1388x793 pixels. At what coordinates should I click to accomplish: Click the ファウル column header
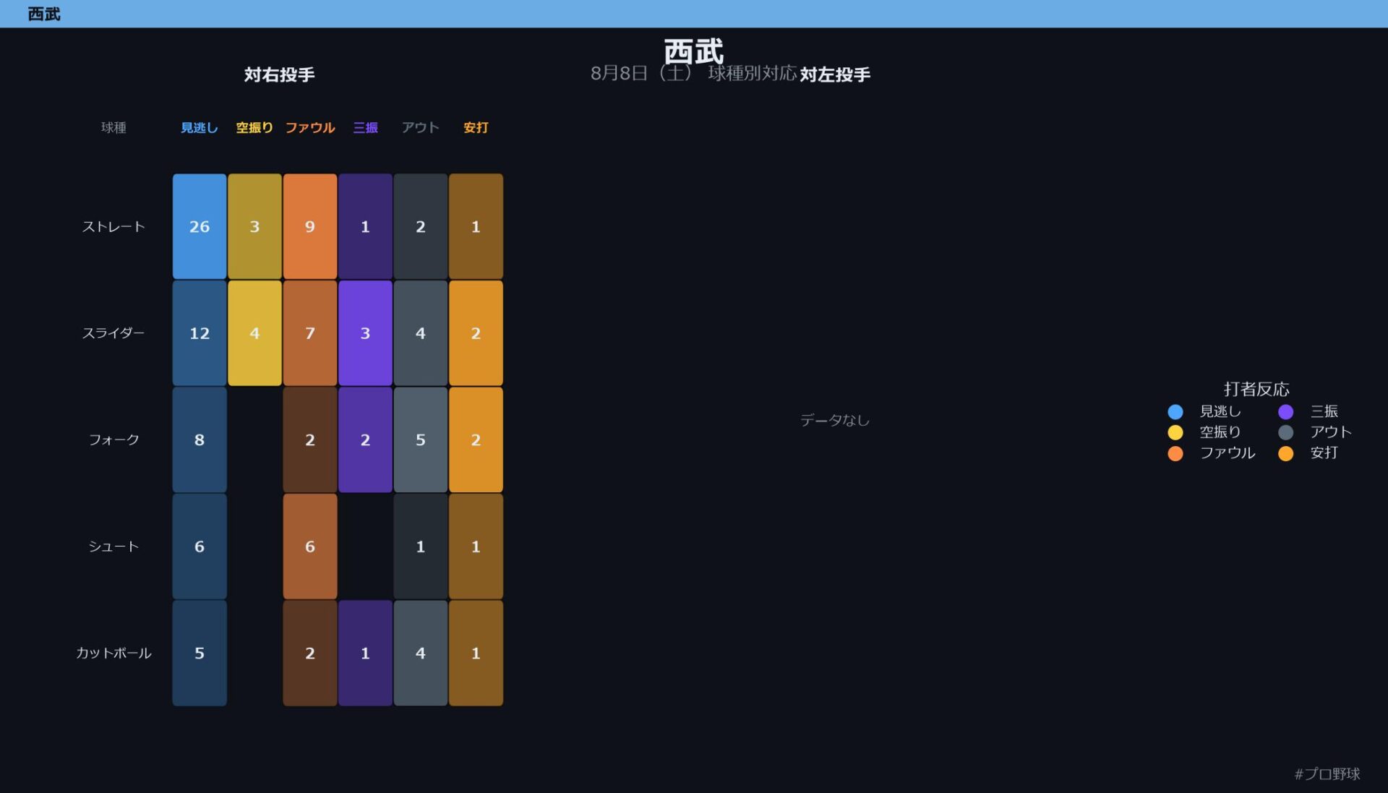310,127
